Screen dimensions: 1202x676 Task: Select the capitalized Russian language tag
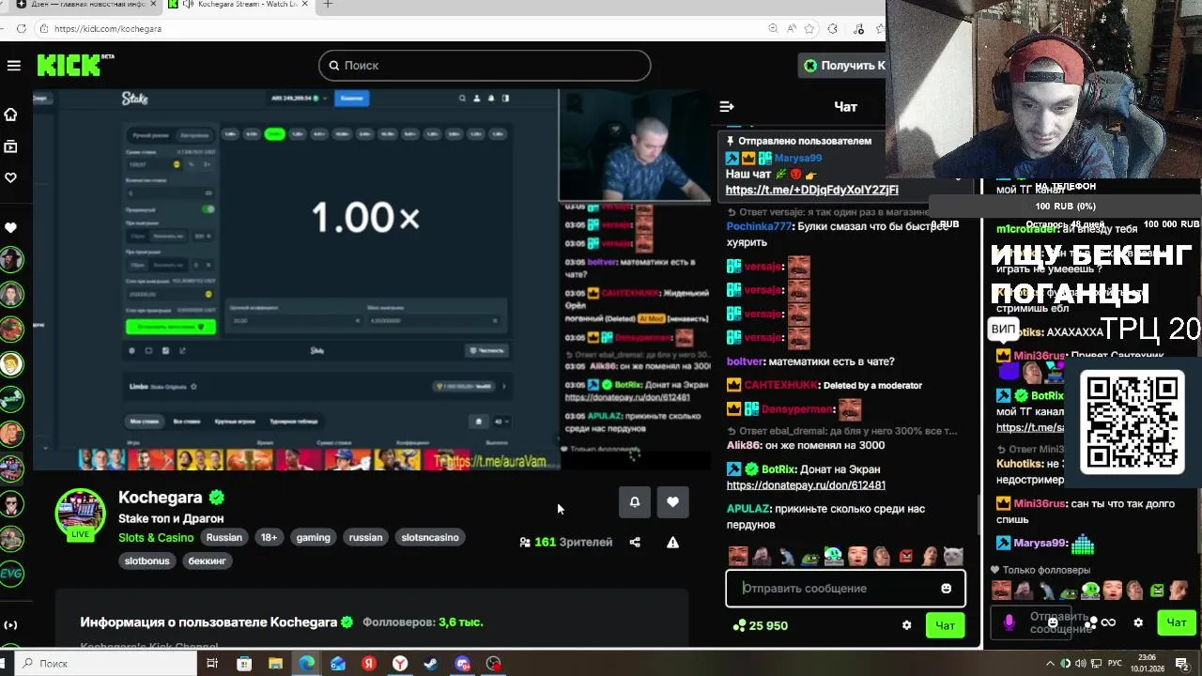point(224,537)
